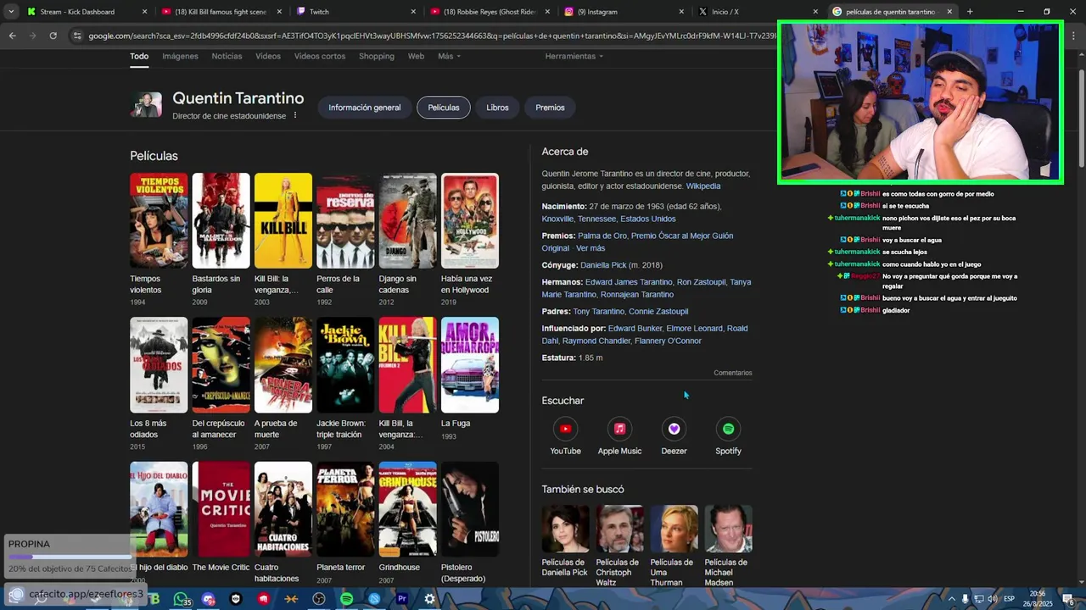
Task: Select the Videos cortos search filter
Action: tap(320, 56)
